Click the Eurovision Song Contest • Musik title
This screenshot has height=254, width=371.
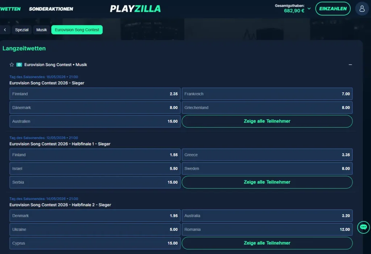pyautogui.click(x=55, y=64)
